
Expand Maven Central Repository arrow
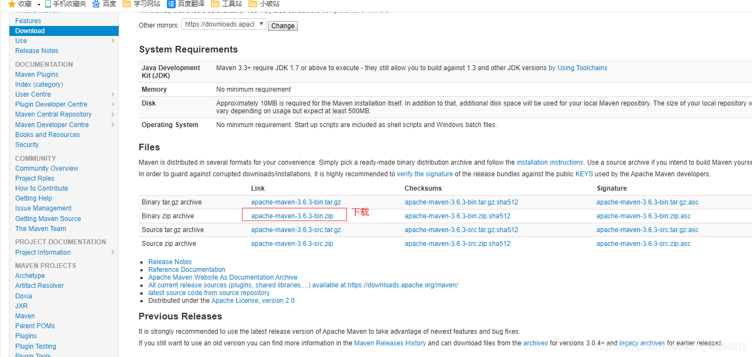[x=113, y=114]
